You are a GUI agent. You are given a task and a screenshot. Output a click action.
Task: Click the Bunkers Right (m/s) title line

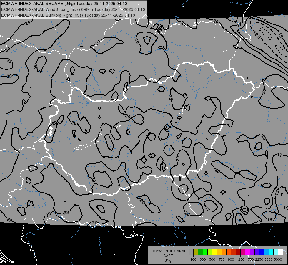pyautogui.click(x=68, y=15)
